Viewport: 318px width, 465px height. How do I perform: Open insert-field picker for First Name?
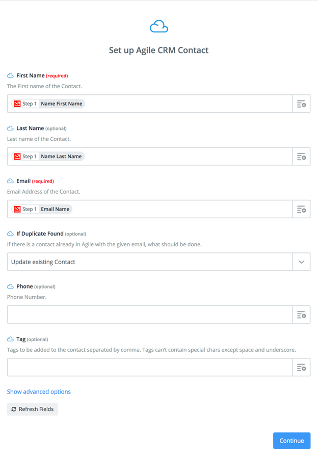[x=301, y=104]
